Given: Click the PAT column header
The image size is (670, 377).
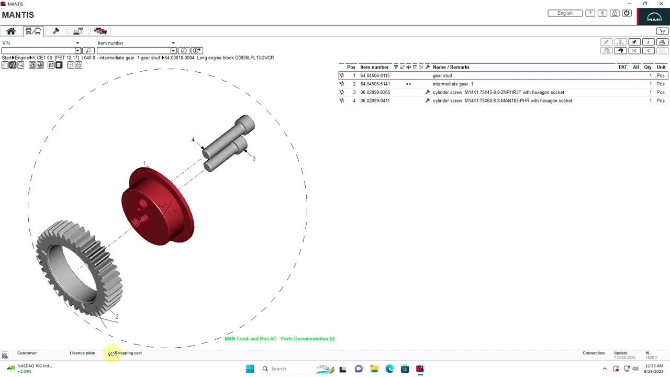Looking at the screenshot, I should [x=622, y=67].
